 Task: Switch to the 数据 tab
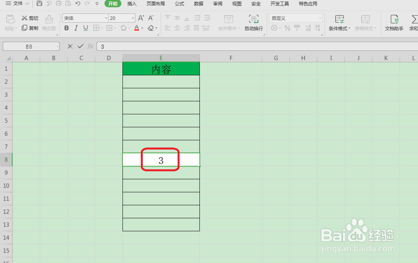[x=199, y=4]
